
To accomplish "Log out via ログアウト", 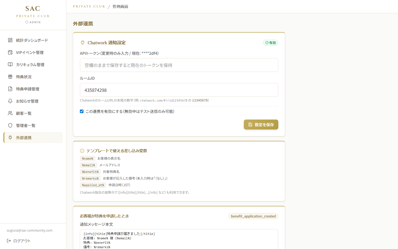I will 19,241.
